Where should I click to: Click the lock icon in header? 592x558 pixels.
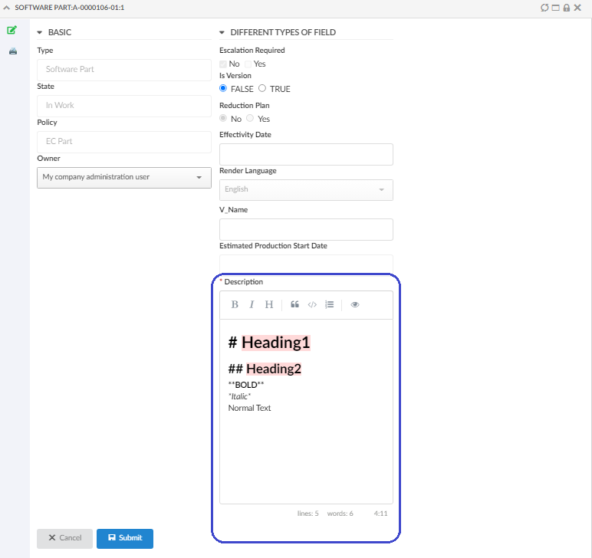click(566, 7)
